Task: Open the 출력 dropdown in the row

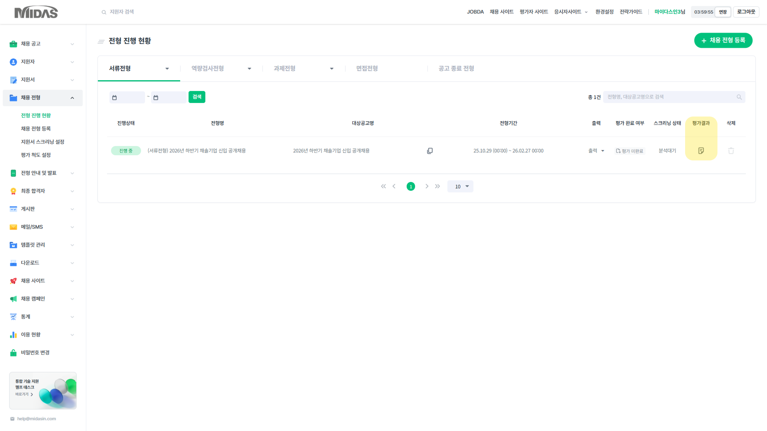Action: (x=596, y=151)
